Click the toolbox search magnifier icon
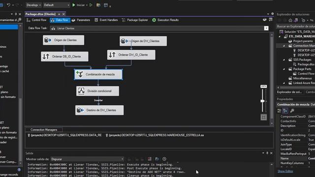Viewport: 315px width, 177px height. point(19,20)
